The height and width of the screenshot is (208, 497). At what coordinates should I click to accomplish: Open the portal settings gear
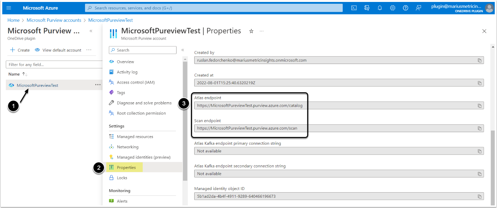click(393, 8)
